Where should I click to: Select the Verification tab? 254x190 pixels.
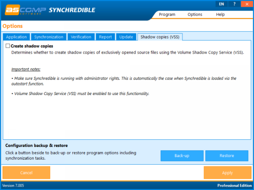coord(81,37)
